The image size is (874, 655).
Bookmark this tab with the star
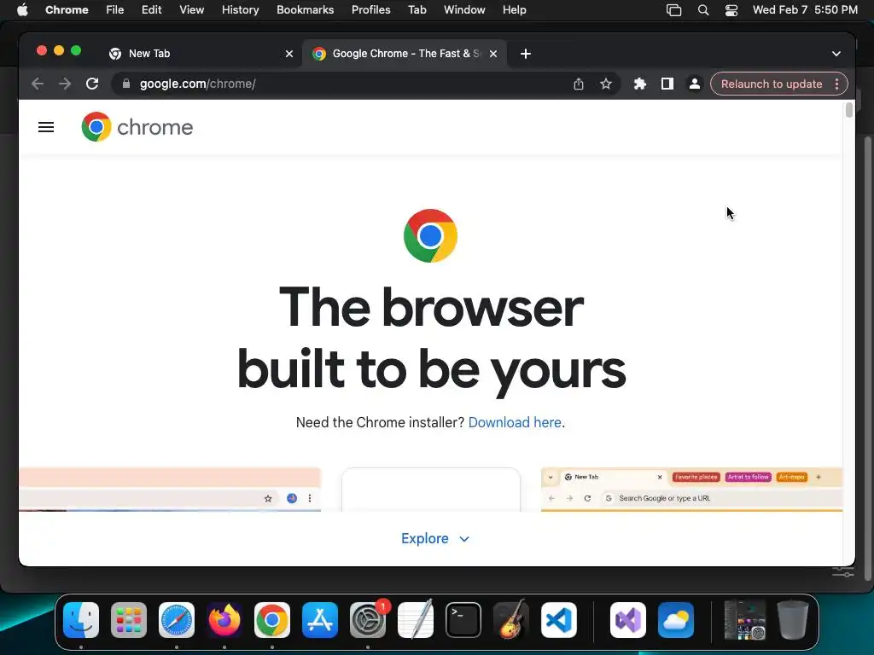pyautogui.click(x=606, y=84)
